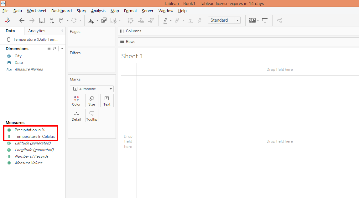Open the Dimensions pane dropdown arrow
The image size is (359, 198).
pyautogui.click(x=62, y=49)
